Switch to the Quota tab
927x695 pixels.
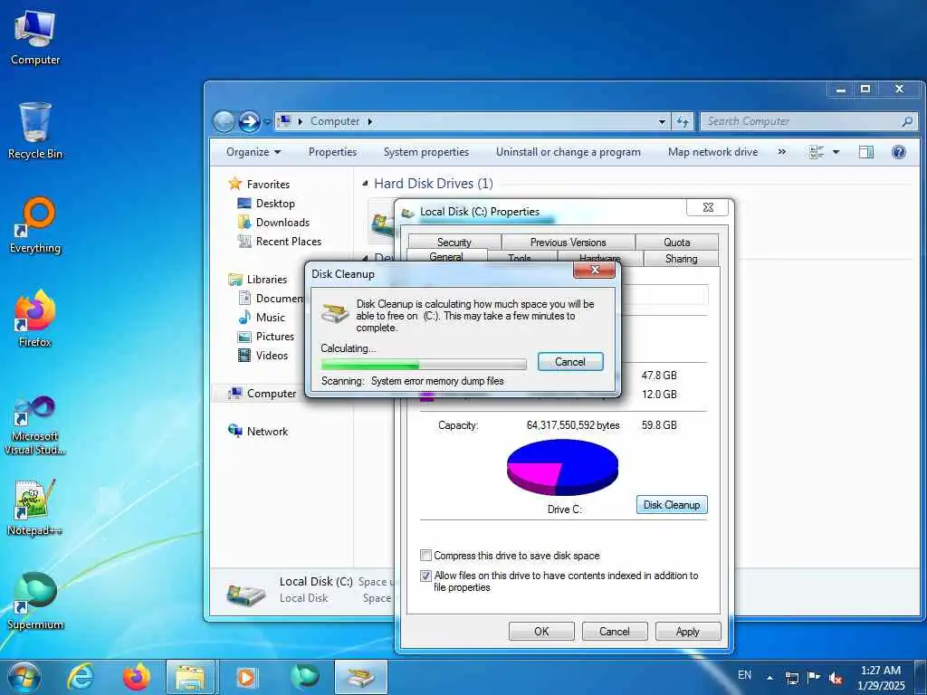(x=677, y=242)
